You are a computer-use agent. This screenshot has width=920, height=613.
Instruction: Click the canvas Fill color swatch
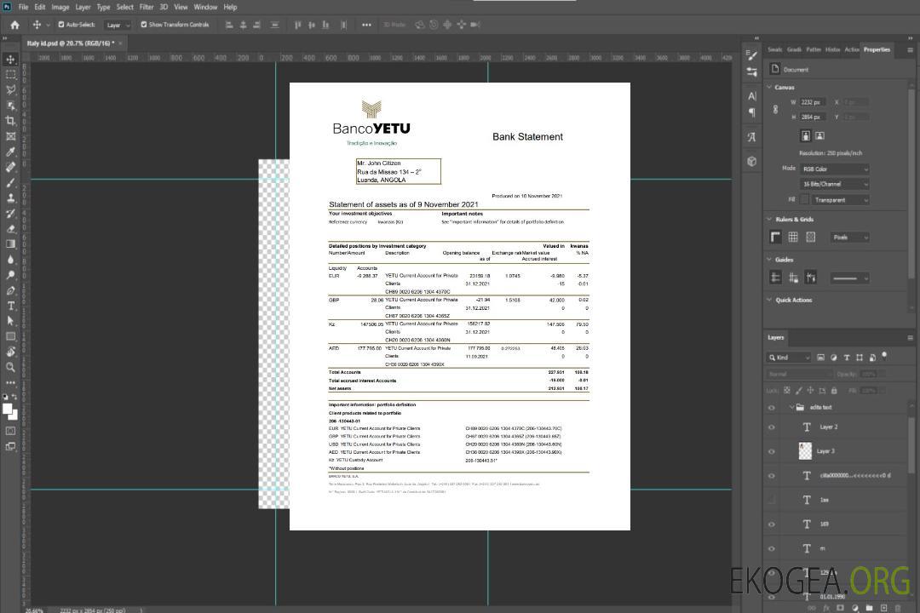point(804,200)
